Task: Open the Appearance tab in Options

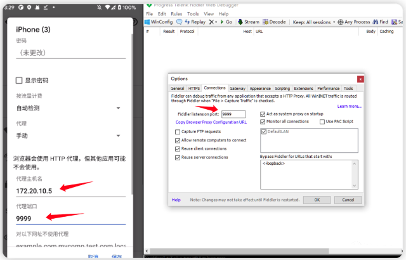Action: [x=260, y=89]
